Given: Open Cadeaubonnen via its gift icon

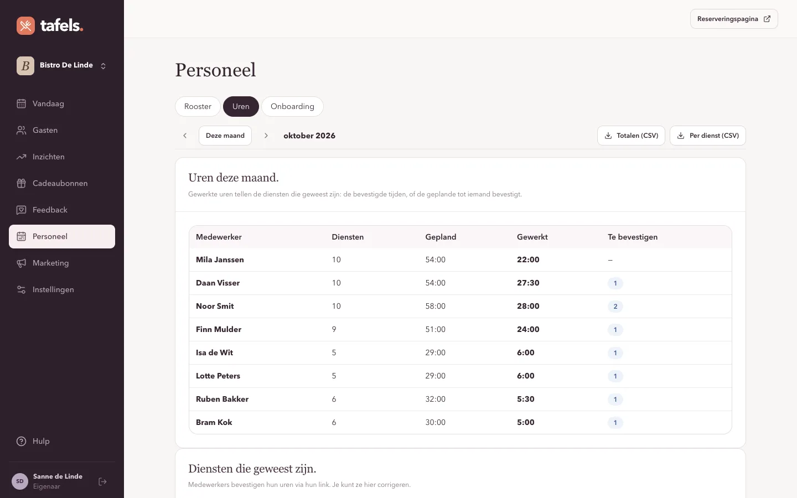Looking at the screenshot, I should point(22,183).
